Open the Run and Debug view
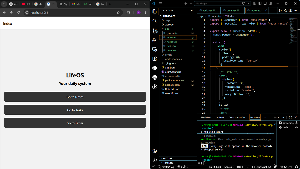The height and width of the screenshot is (169, 300). tap(155, 40)
